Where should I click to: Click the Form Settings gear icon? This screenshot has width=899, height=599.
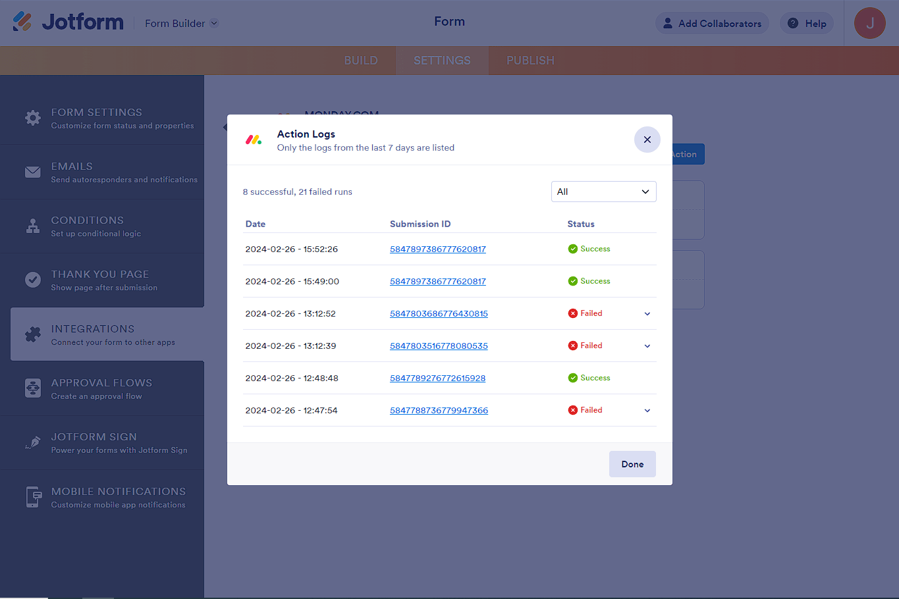(x=33, y=118)
